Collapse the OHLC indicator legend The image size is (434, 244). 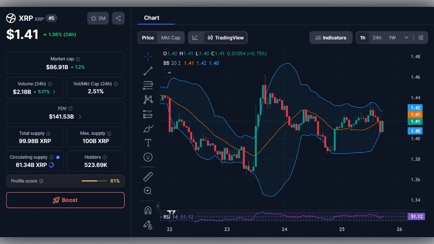pos(169,73)
